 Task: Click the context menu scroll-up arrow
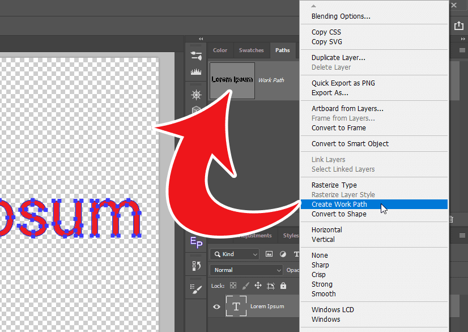pos(313,6)
